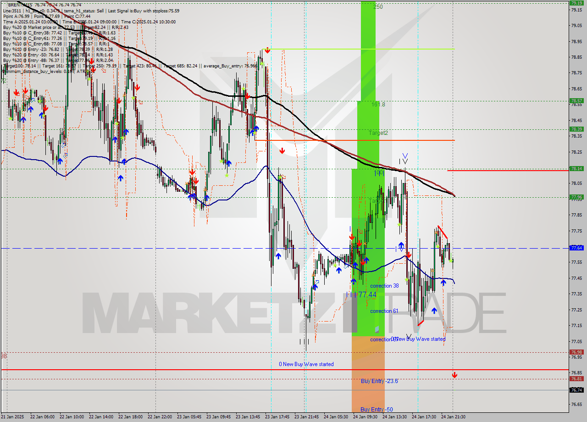The width and height of the screenshot is (587, 422).
Task: Click the '23 Jan 05:45' time label
Action: (x=189, y=417)
